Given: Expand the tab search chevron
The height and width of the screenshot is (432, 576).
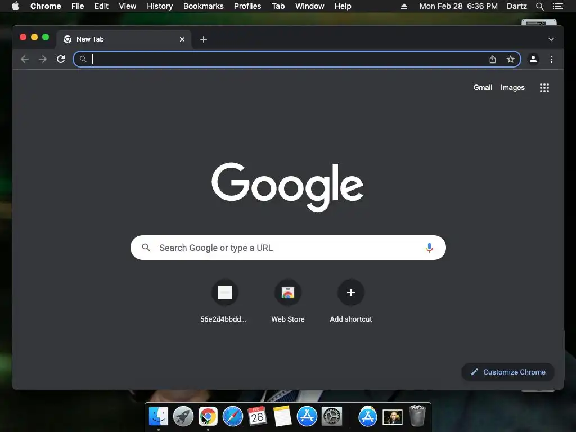Looking at the screenshot, I should (x=551, y=39).
